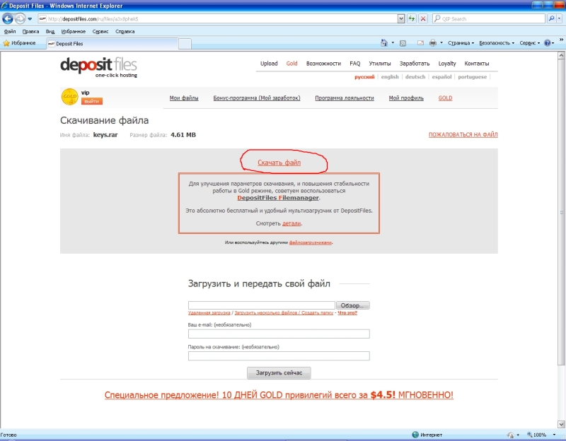Open the Loyalty navigation link
Screen dimensions: 566x441
pyautogui.click(x=447, y=64)
